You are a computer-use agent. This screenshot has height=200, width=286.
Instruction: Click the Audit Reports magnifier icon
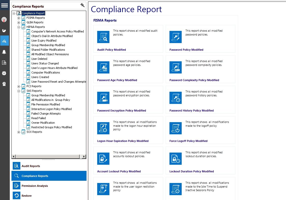tap(17, 166)
